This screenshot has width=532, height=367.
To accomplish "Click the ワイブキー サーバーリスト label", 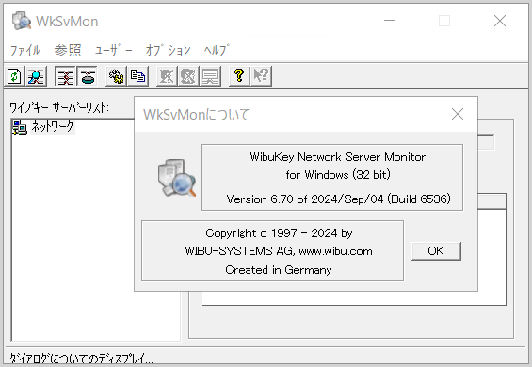I will pos(59,108).
